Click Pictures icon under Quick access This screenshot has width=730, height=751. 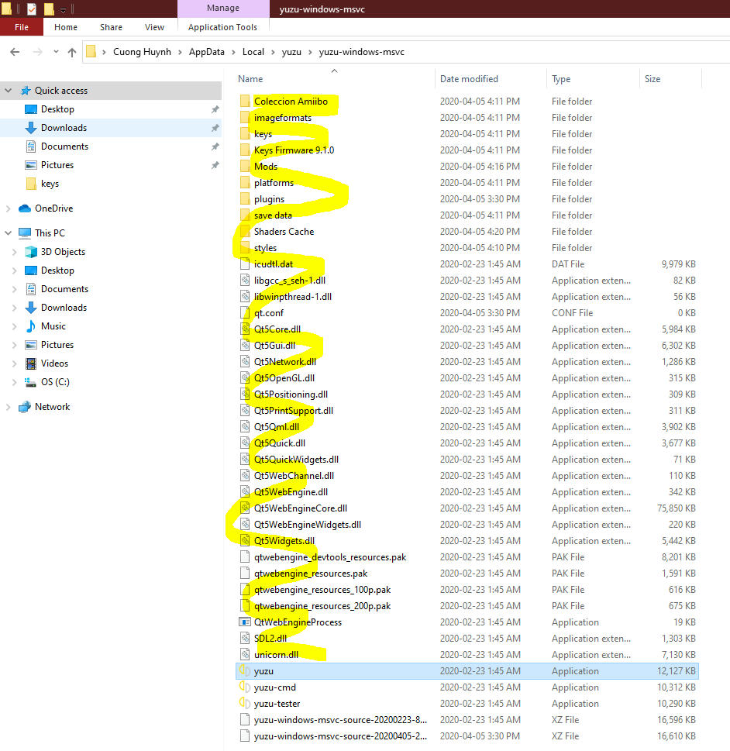coord(31,165)
